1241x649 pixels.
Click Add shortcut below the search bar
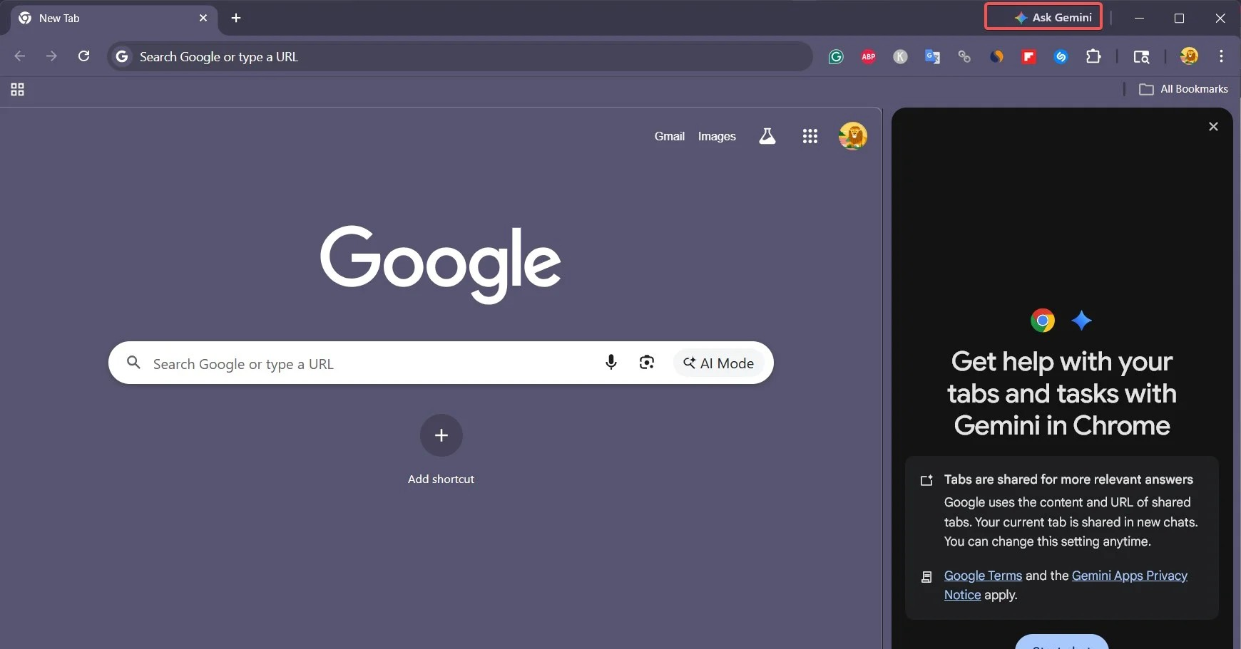[x=441, y=435]
